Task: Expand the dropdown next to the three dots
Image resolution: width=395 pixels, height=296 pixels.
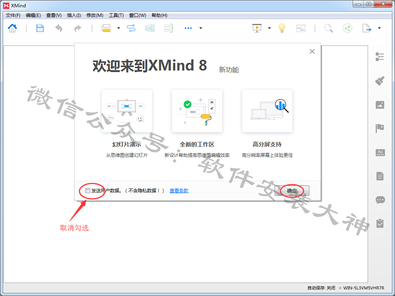Action: tap(201, 28)
